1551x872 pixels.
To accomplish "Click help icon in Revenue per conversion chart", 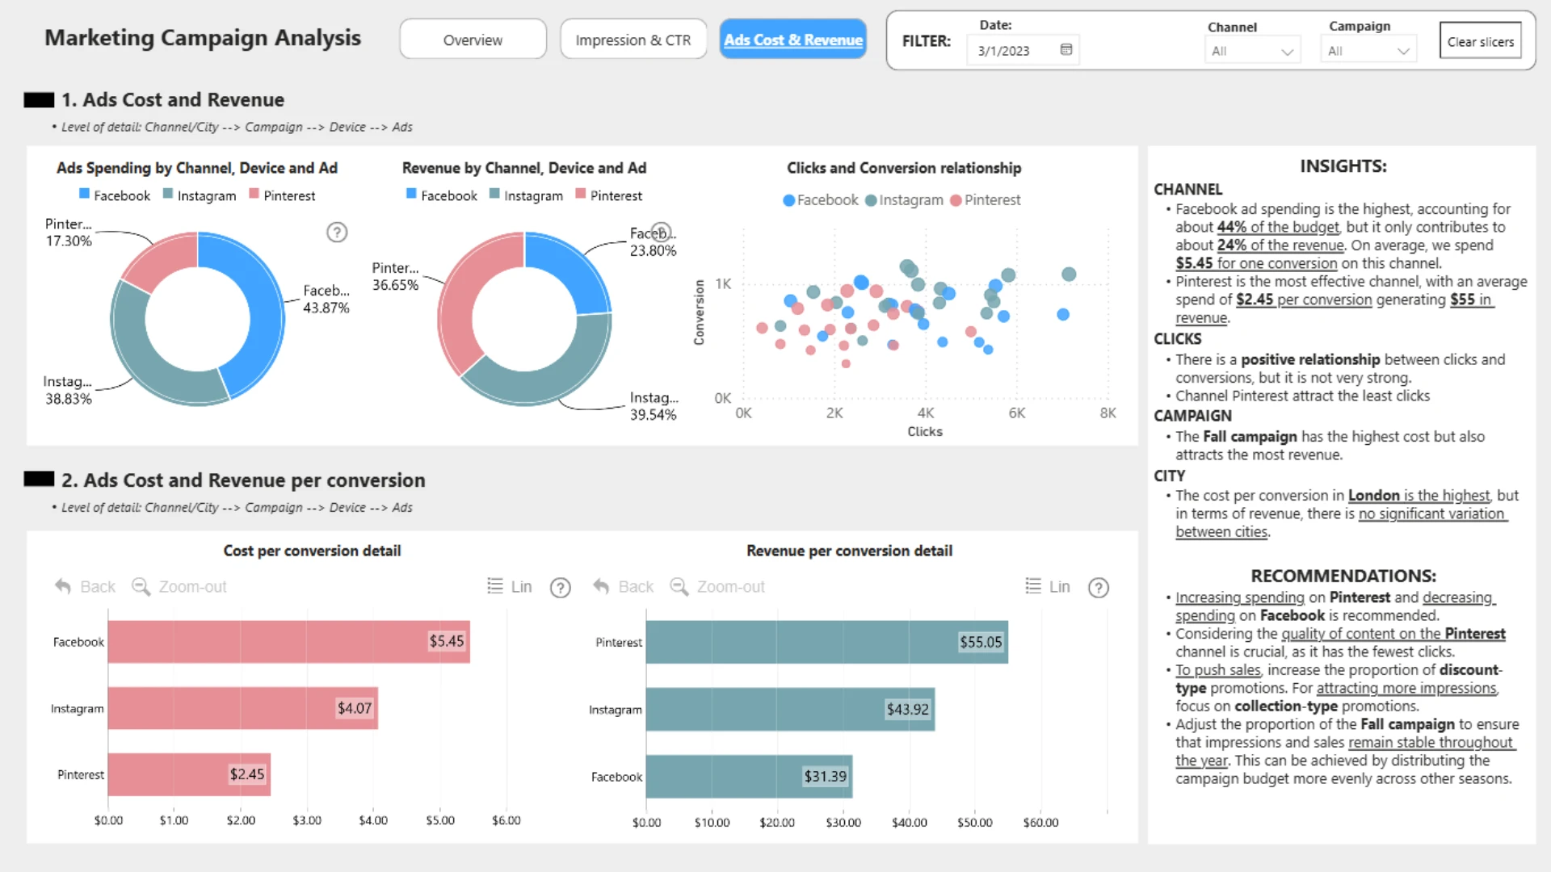I will pyautogui.click(x=1099, y=588).
